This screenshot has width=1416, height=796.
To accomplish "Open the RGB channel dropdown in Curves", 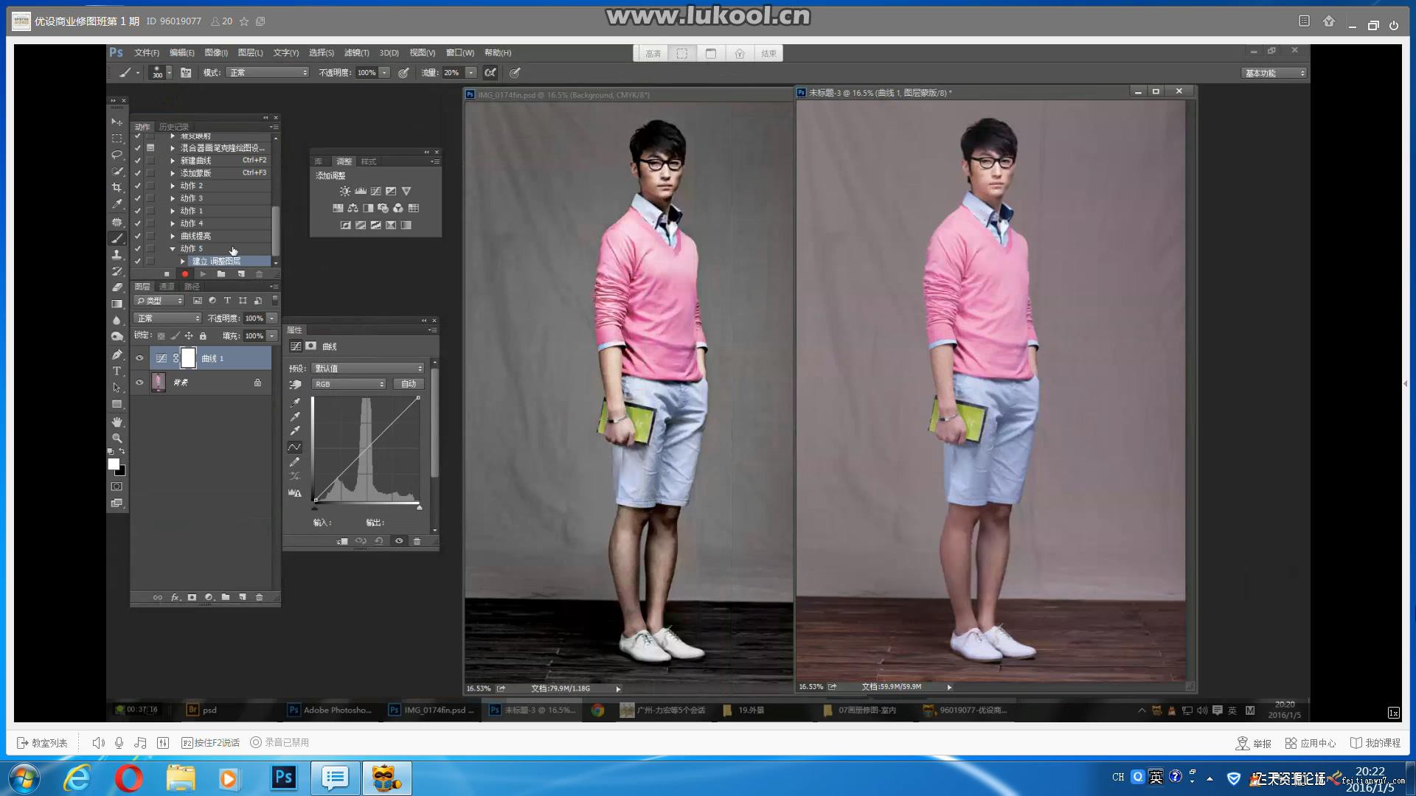I will click(349, 384).
